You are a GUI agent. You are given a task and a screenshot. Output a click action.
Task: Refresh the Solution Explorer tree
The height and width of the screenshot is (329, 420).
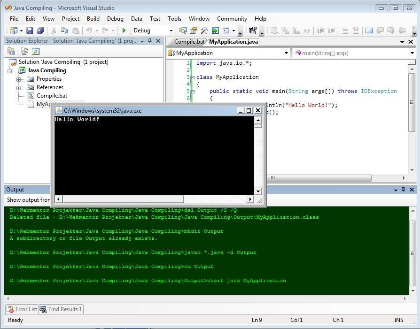point(36,51)
